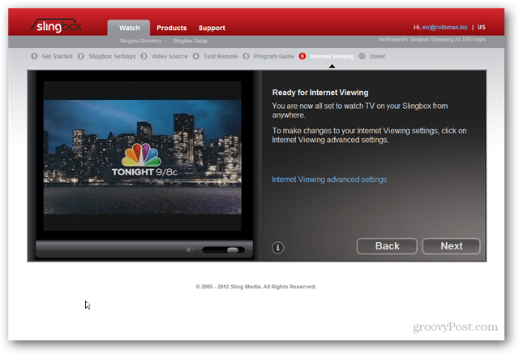This screenshot has height=355, width=519.
Task: Jump to step 4 Test Remote
Action: point(216,56)
